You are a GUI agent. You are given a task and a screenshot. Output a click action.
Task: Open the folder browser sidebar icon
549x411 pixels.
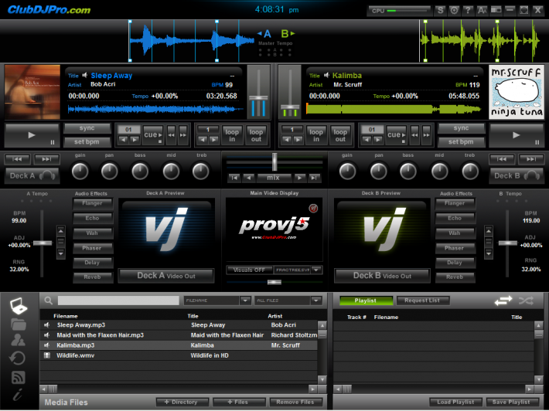coord(19,324)
